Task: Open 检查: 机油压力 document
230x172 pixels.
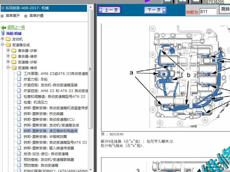Action: click(36, 102)
